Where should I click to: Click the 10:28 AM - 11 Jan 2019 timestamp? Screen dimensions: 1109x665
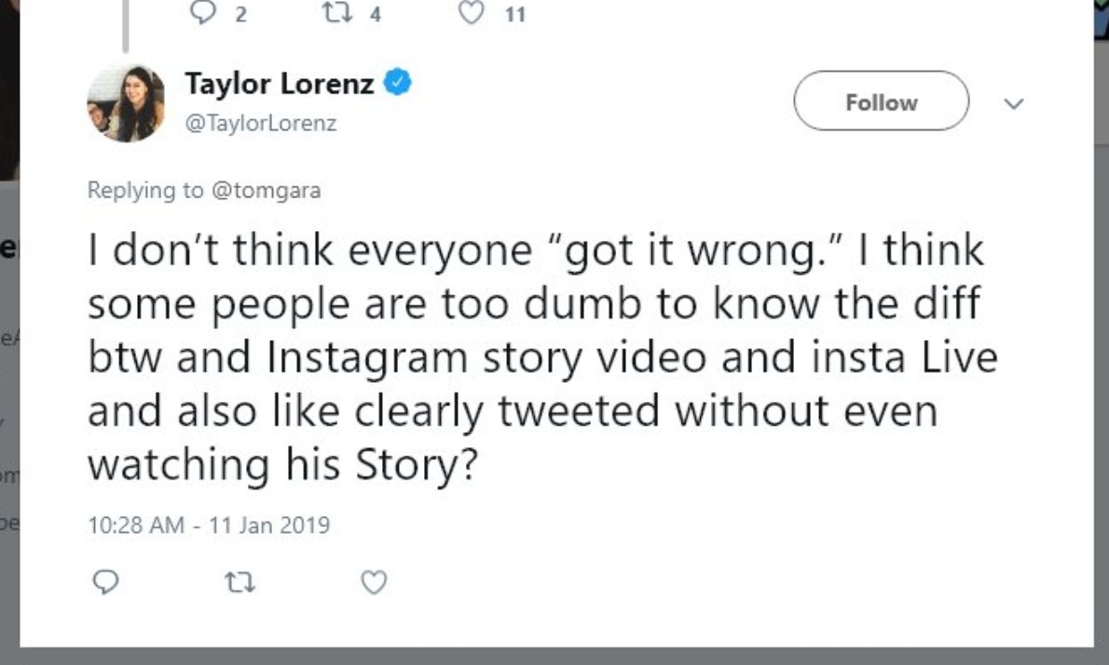tap(209, 525)
